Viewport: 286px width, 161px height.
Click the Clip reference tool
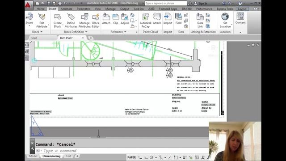(x=116, y=19)
